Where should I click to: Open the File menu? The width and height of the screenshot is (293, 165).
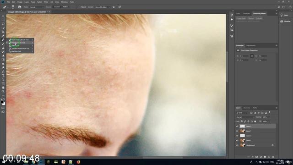tap(8, 2)
